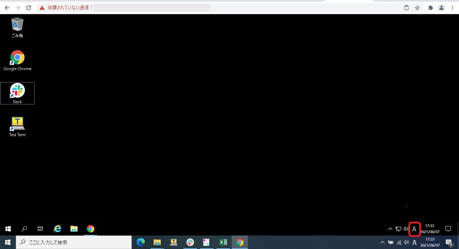Click the speaker volume icon in the lower tray
Image resolution: width=459 pixels, height=249 pixels.
point(406,242)
